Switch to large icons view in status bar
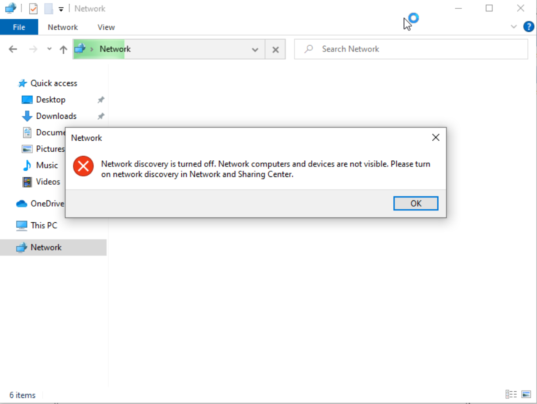The height and width of the screenshot is (404, 537). [526, 394]
